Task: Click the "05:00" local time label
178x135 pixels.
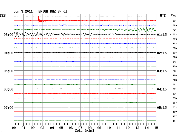Action: pyautogui.click(x=8, y=71)
